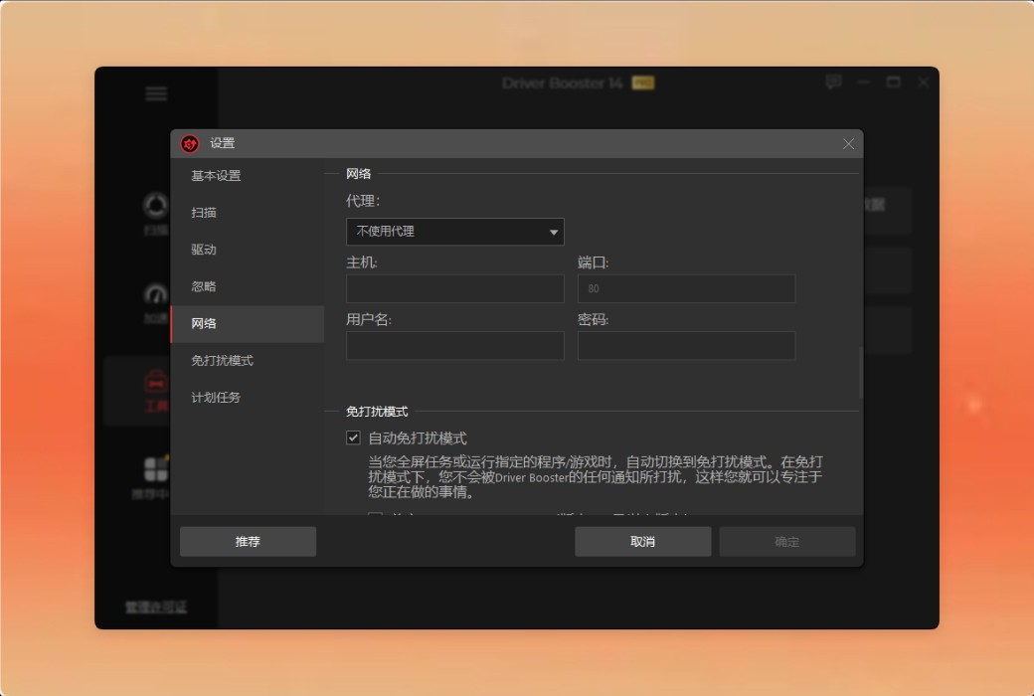Switch to the 扫描 settings section
This screenshot has width=1034, height=696.
click(x=248, y=213)
